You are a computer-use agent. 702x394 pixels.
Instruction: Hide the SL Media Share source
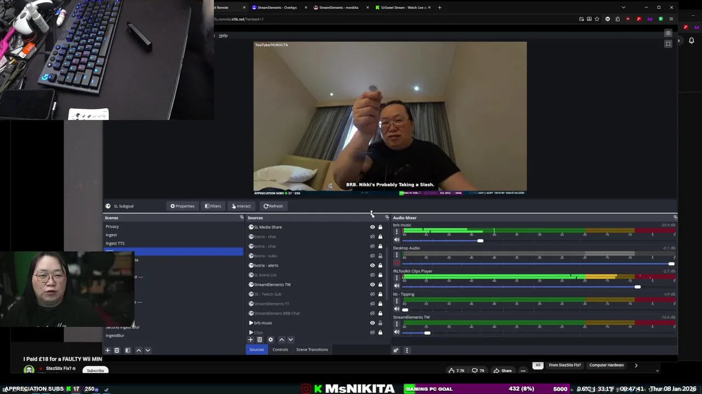tap(372, 227)
